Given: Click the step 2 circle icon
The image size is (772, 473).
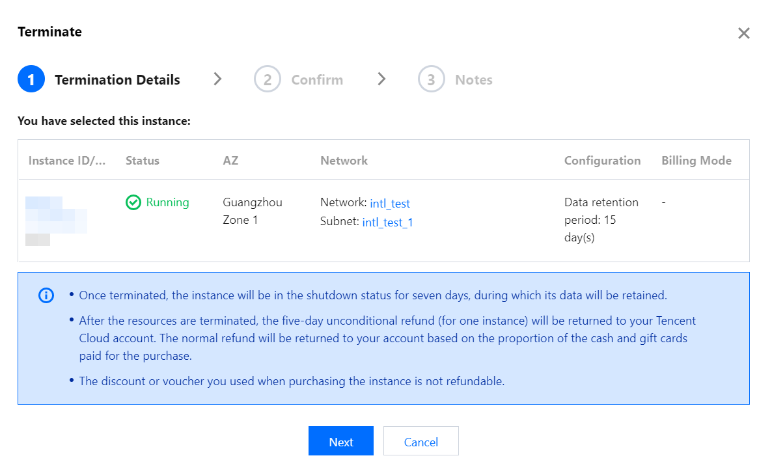Looking at the screenshot, I should [268, 80].
